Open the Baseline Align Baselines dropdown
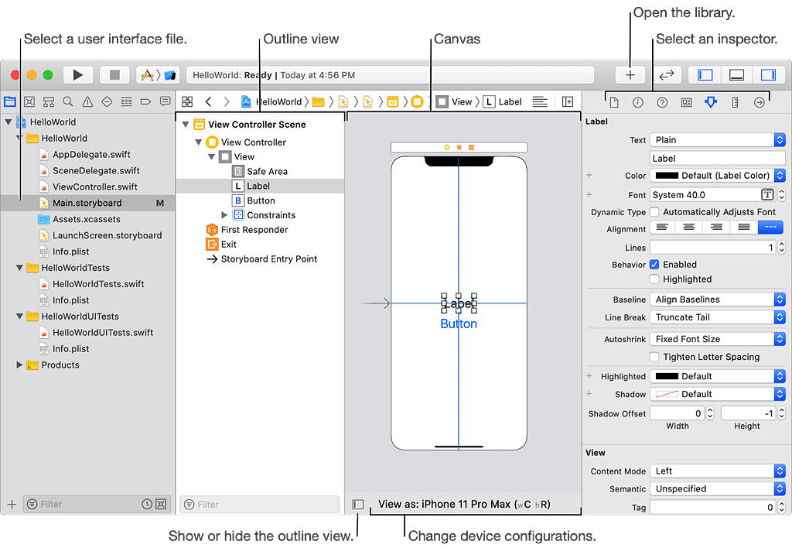792x548 pixels. [x=718, y=300]
